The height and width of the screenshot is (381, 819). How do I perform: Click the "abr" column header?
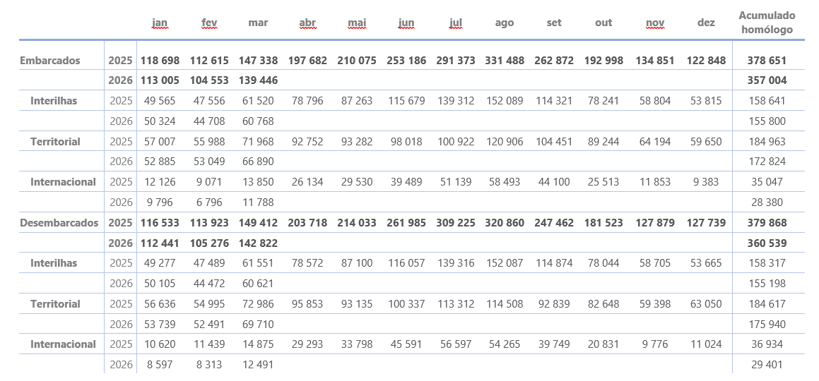coord(307,23)
